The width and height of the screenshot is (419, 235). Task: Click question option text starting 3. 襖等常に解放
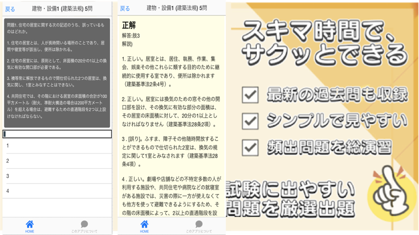[x=57, y=81]
